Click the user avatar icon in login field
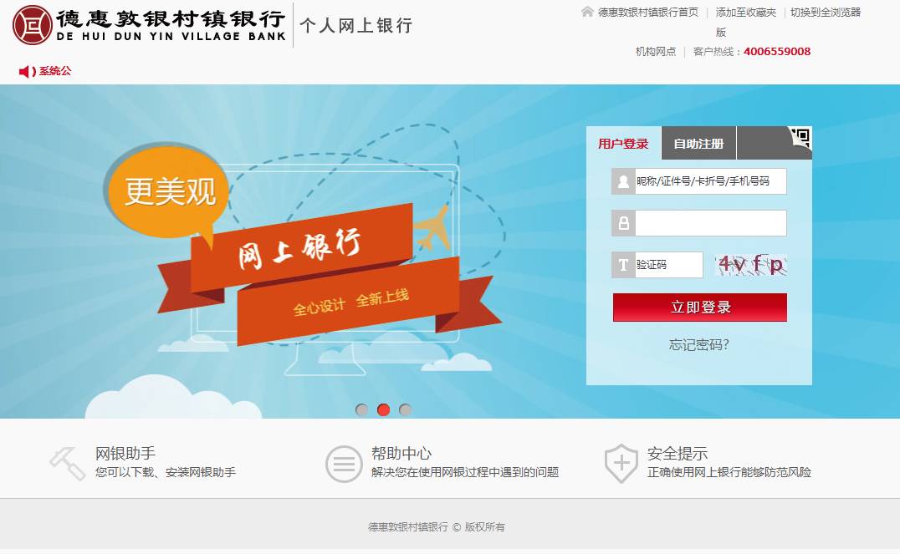Viewport: 900px width, 554px height. 623,181
